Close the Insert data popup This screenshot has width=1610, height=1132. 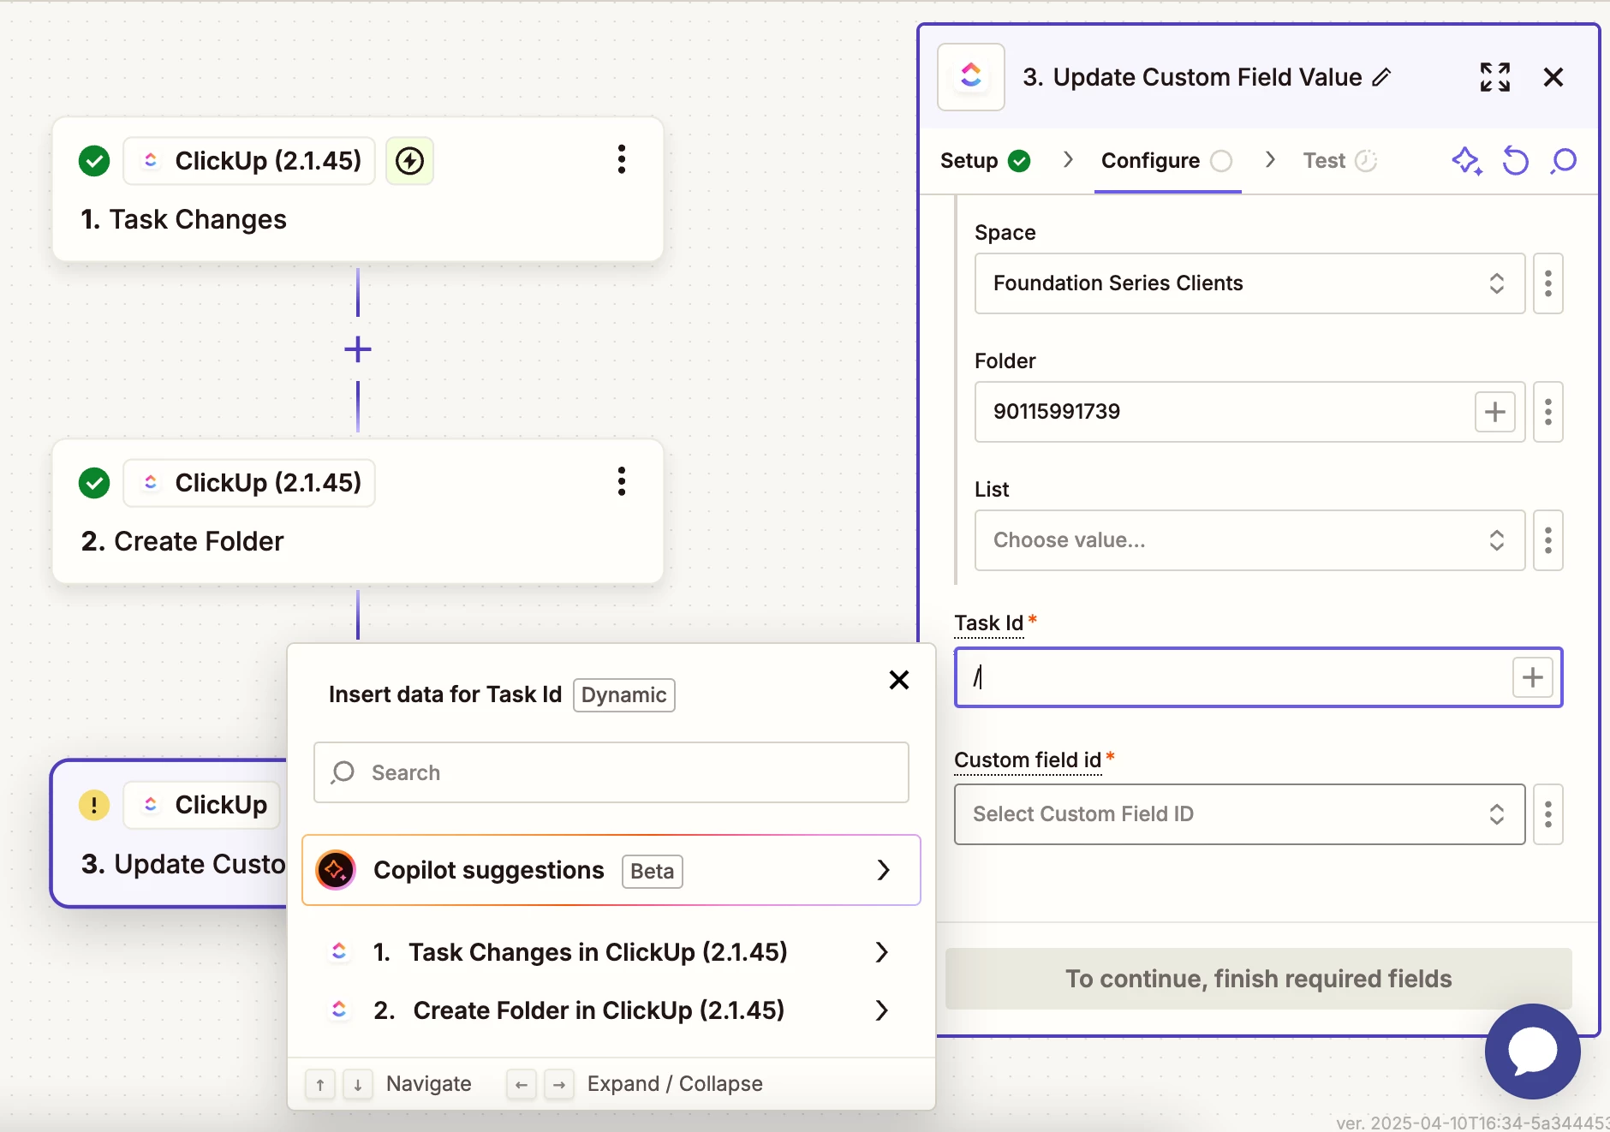899,680
